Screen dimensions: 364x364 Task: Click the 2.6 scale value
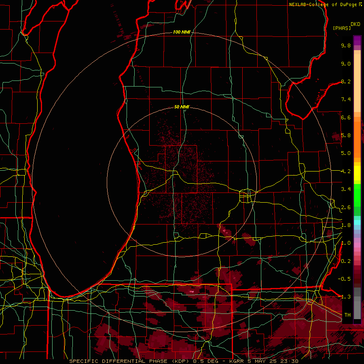coord(346,207)
